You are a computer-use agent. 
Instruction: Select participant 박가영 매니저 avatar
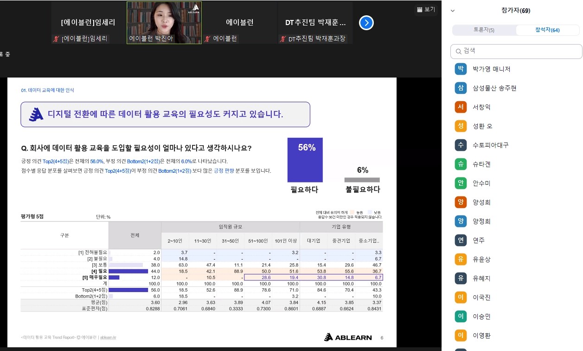click(461, 69)
